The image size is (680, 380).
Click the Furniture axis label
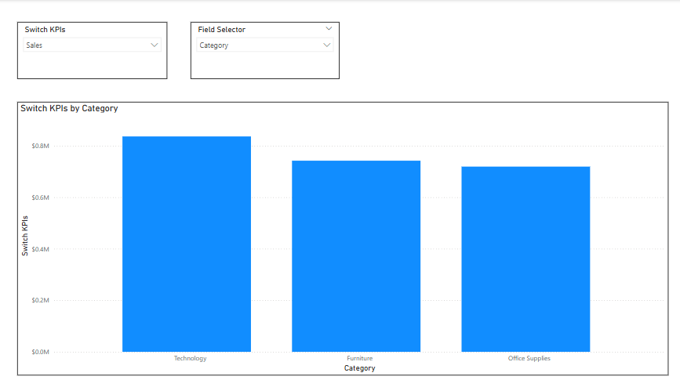click(359, 358)
